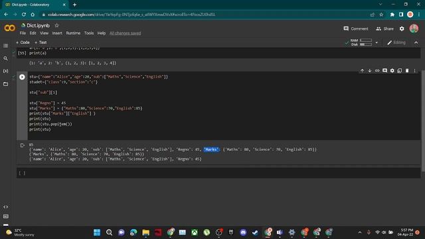The image size is (425, 239).
Task: Move the cell up
Action: (362, 70)
